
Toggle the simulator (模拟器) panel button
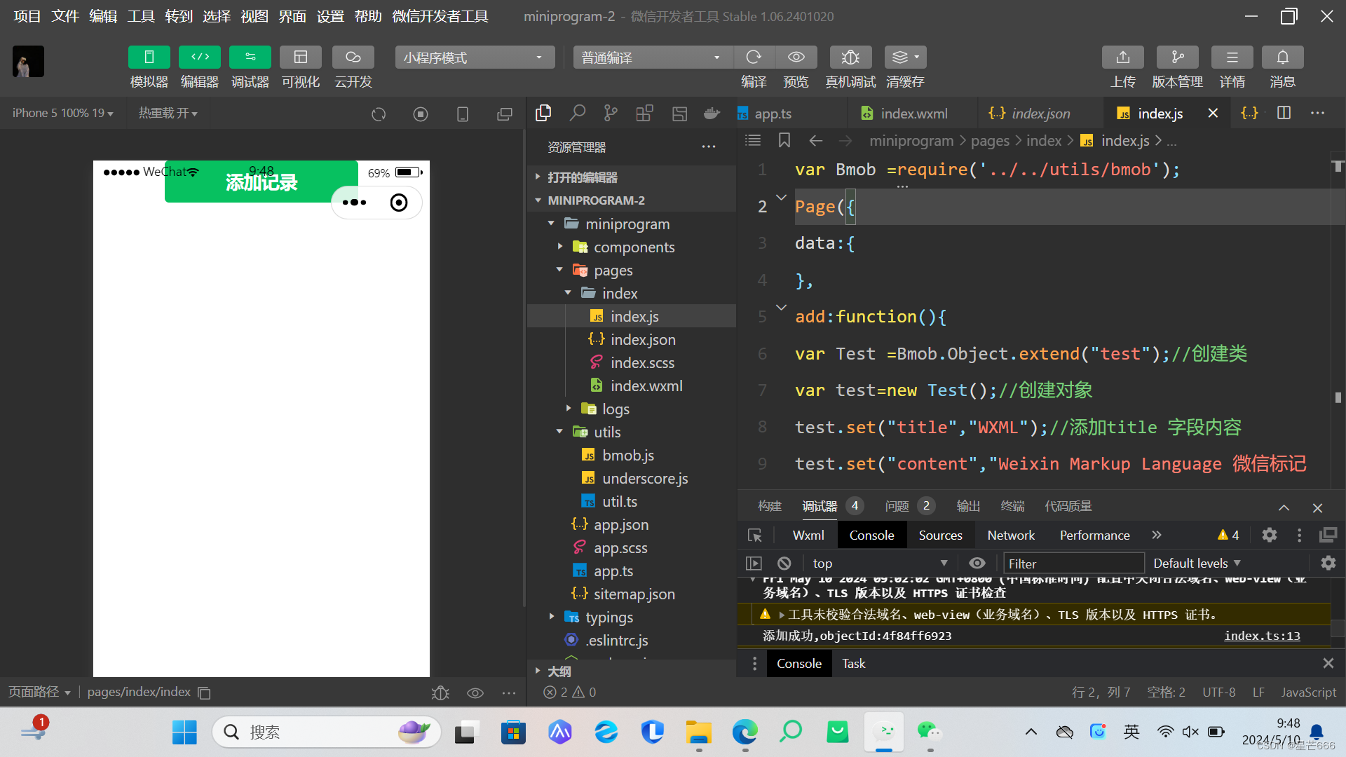tap(149, 57)
